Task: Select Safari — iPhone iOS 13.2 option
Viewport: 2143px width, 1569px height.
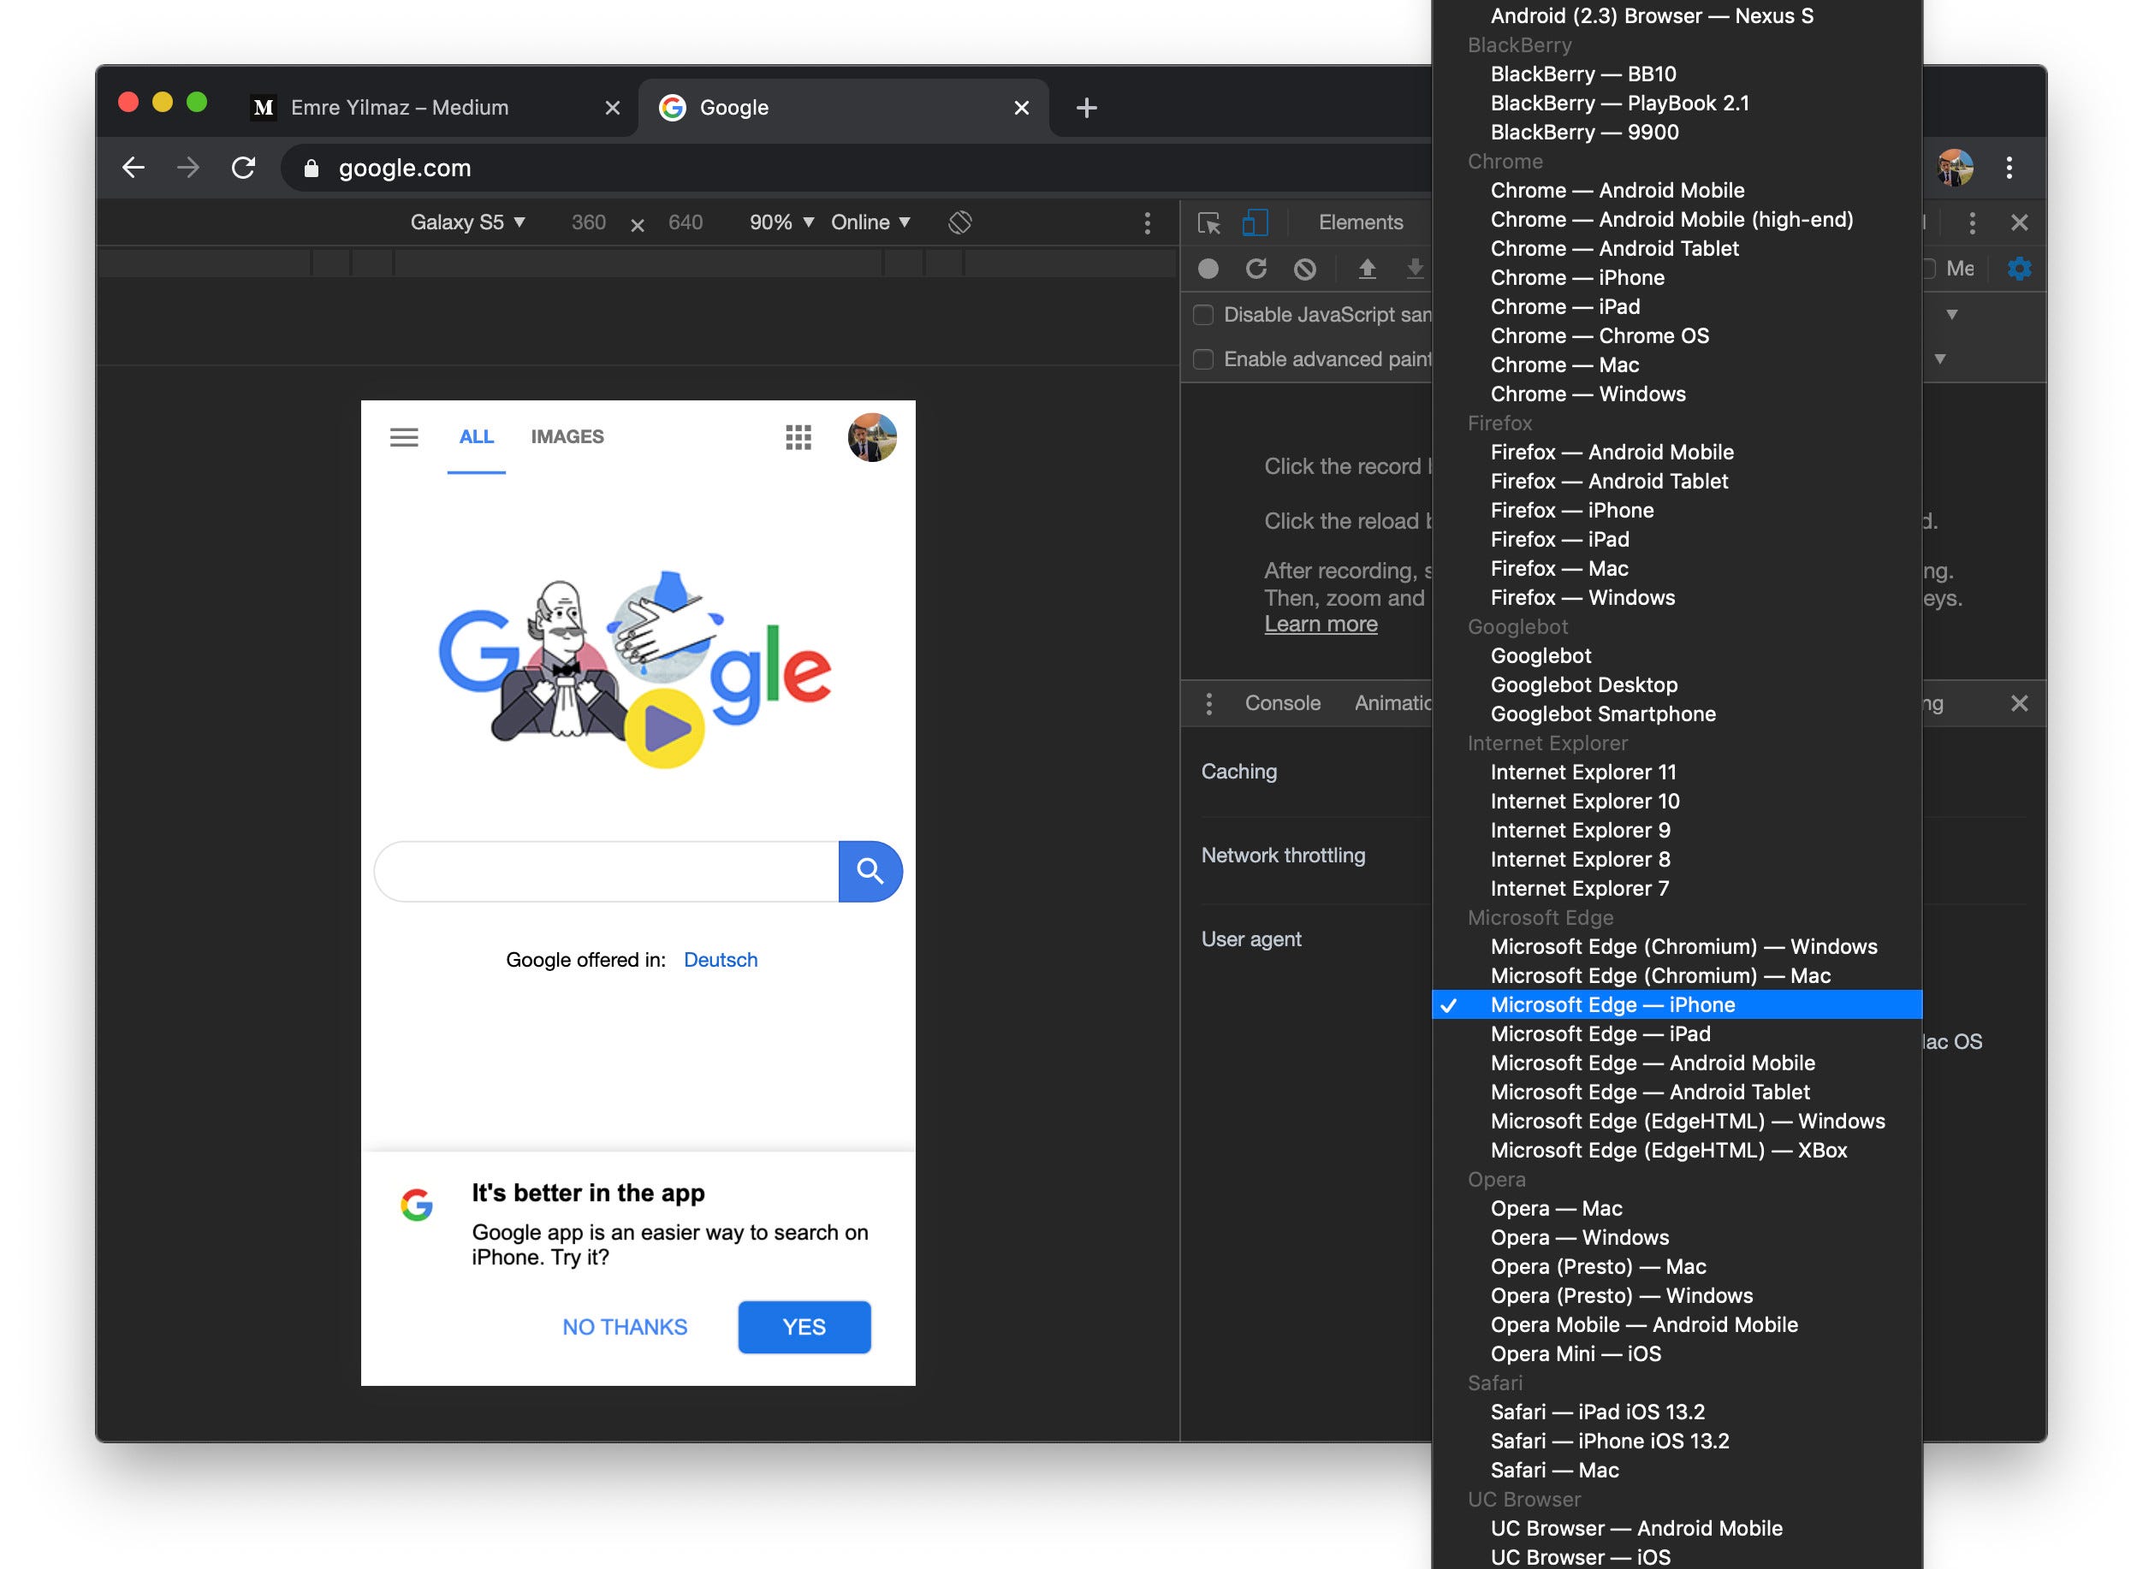Action: click(1609, 1441)
